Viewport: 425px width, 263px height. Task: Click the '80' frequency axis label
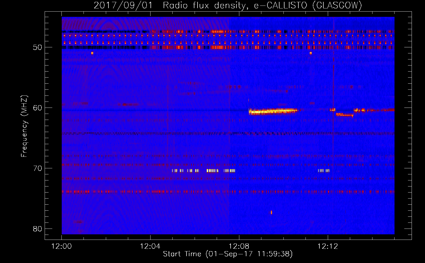point(38,229)
